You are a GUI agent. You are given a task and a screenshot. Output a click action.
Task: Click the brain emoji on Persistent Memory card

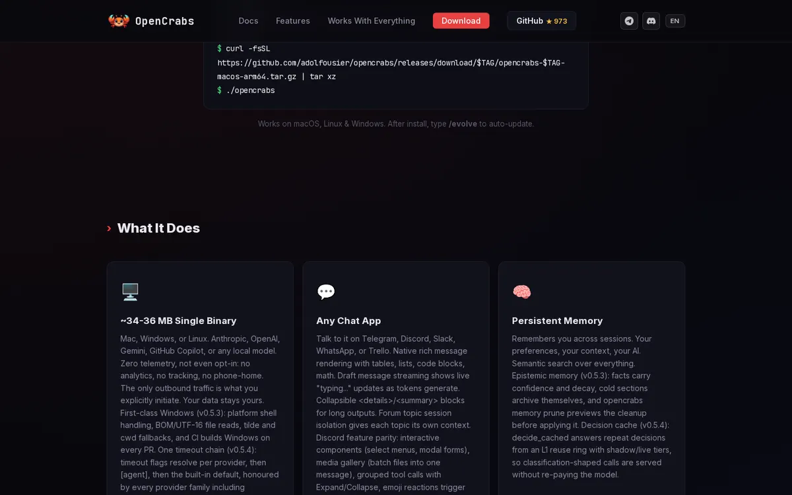click(522, 292)
